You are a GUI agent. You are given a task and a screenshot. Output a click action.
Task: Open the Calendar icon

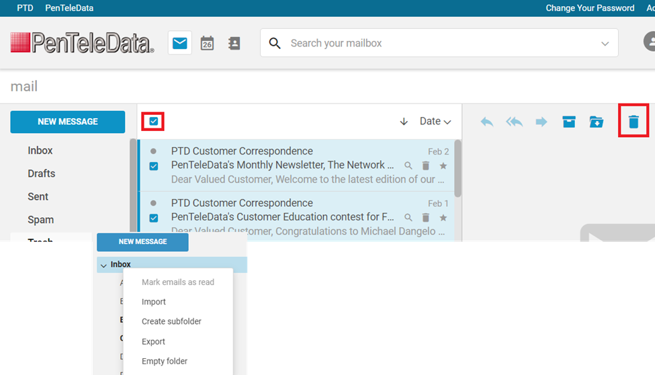(207, 43)
